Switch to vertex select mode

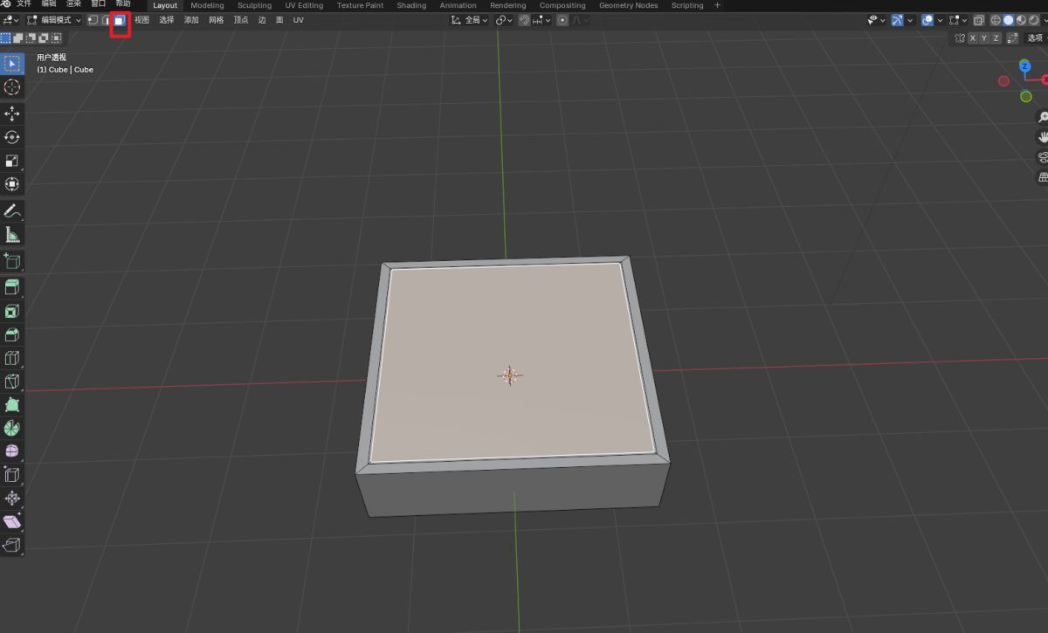pyautogui.click(x=93, y=20)
